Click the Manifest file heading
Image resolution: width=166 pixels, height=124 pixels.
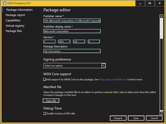click(52, 87)
